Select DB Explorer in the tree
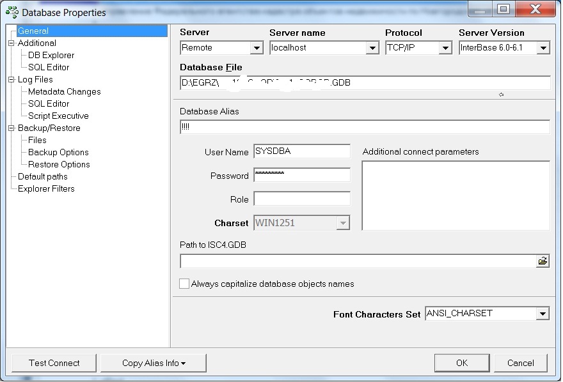The width and height of the screenshot is (563, 382). (x=51, y=55)
